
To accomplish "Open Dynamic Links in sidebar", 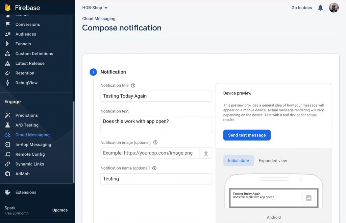I will [x=30, y=164].
